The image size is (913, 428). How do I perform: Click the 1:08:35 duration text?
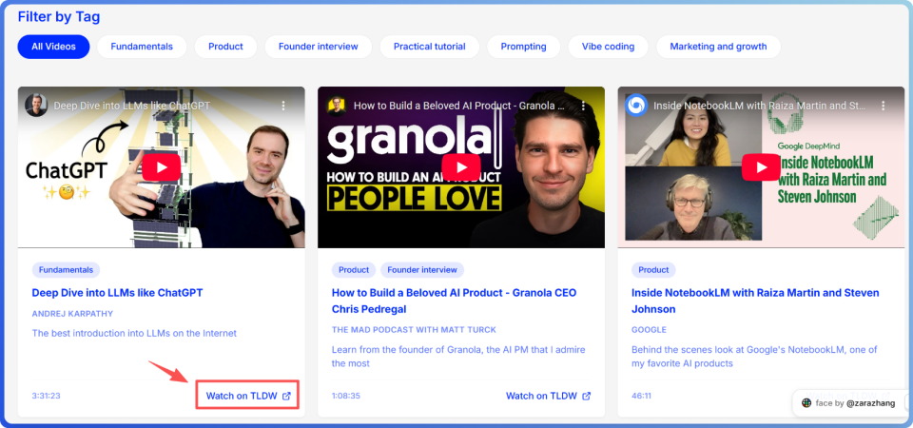(x=346, y=396)
